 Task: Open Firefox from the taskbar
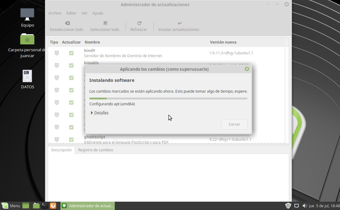point(53,206)
